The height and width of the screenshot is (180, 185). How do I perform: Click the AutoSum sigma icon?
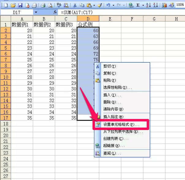[138, 5]
